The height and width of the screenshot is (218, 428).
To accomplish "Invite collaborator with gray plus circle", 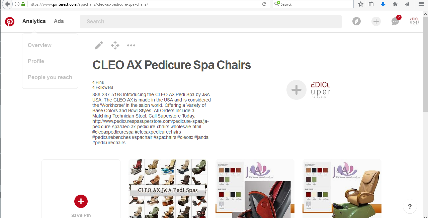I will (x=296, y=90).
